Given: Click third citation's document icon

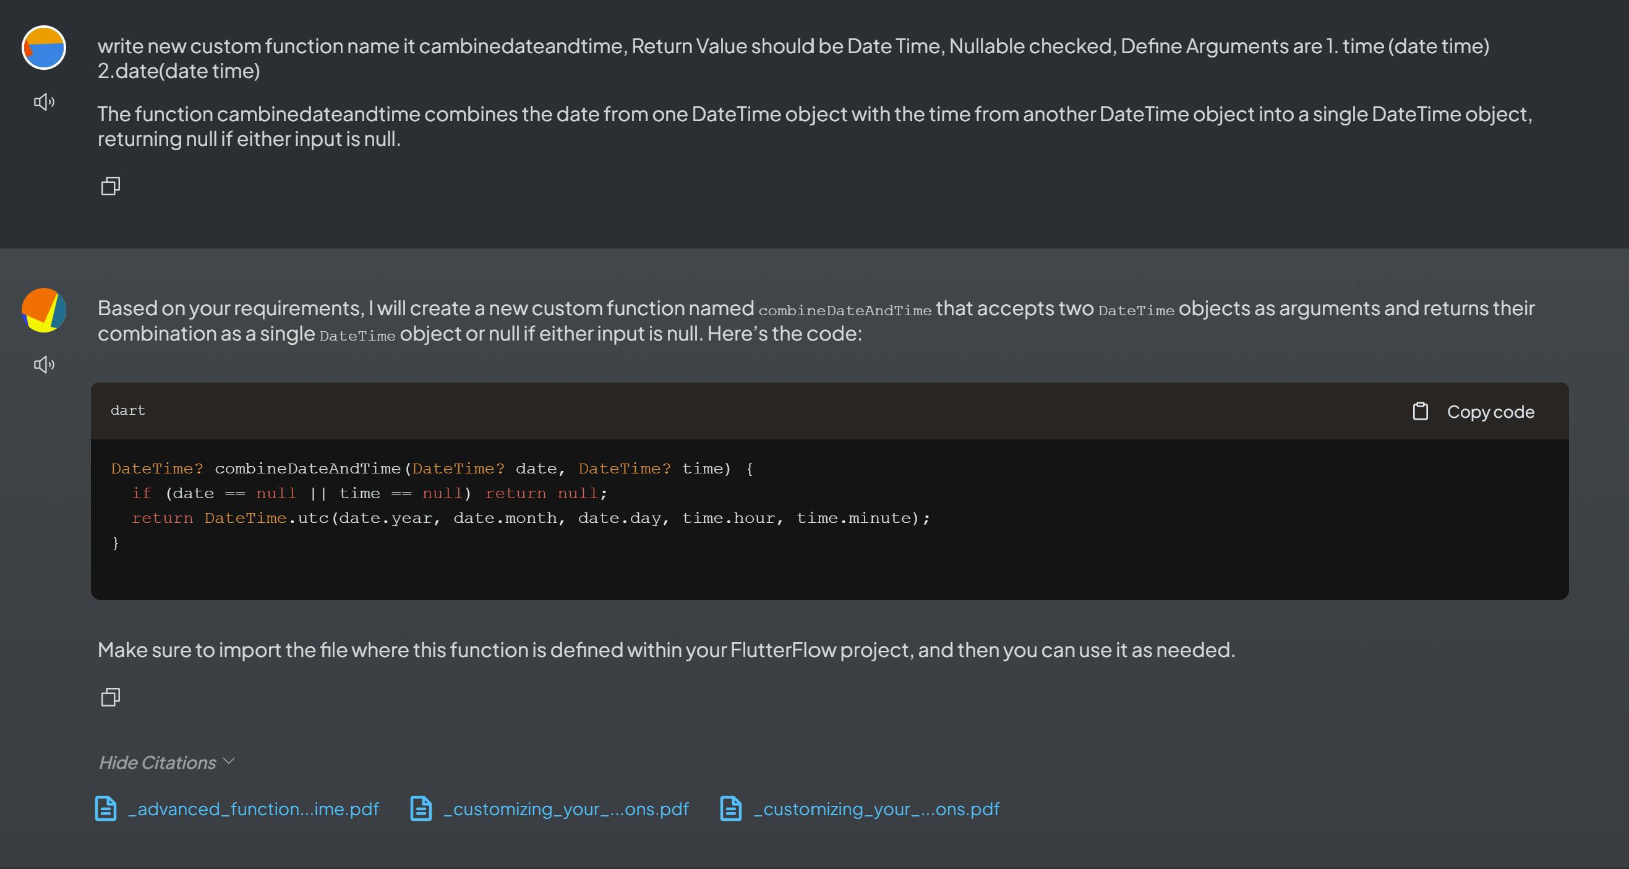Looking at the screenshot, I should click(x=731, y=808).
